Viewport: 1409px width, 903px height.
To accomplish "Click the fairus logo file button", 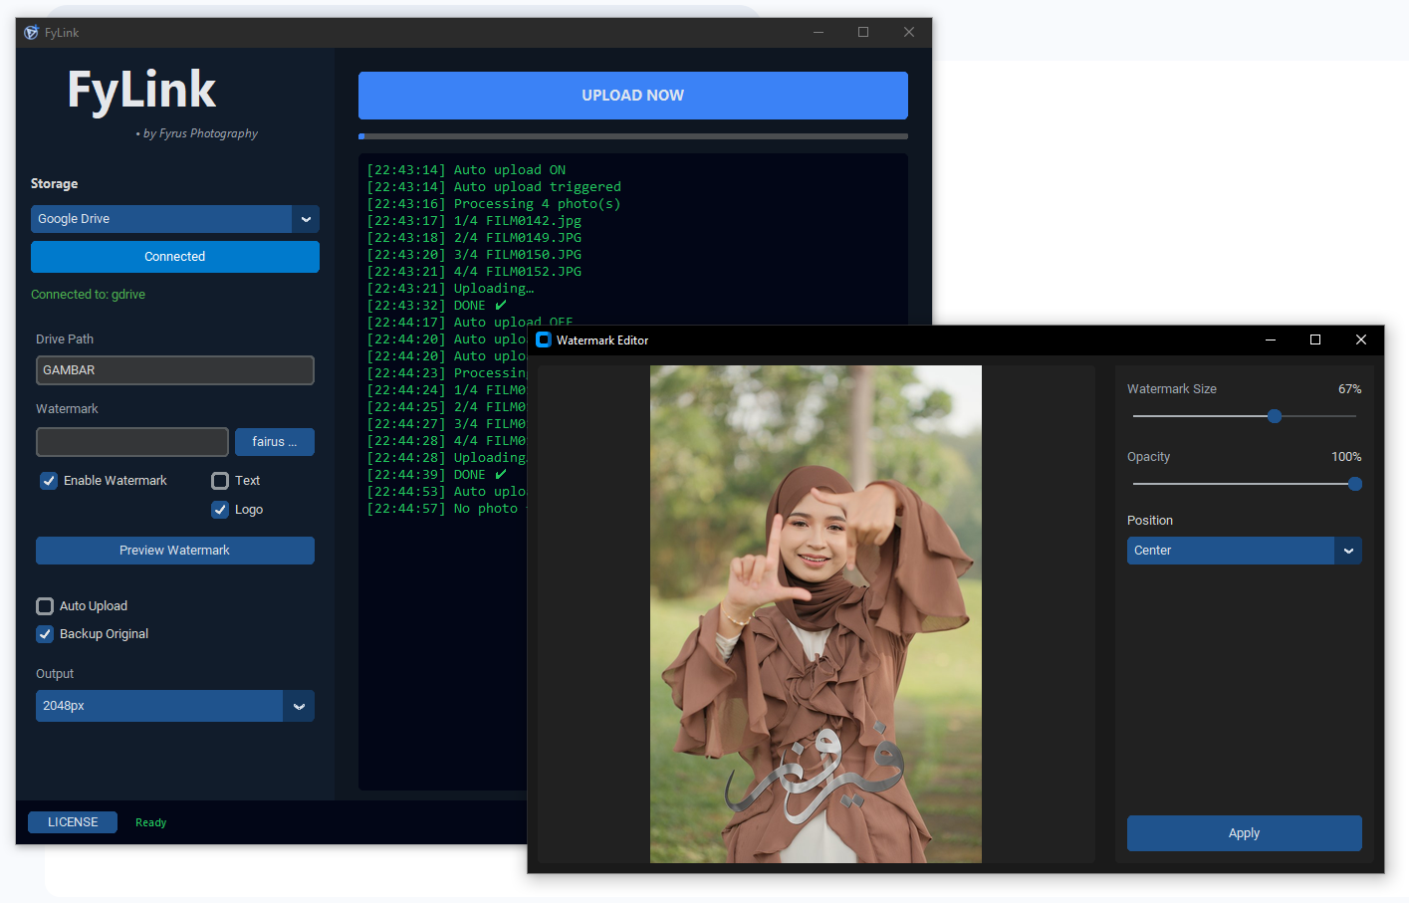I will pos(275,442).
